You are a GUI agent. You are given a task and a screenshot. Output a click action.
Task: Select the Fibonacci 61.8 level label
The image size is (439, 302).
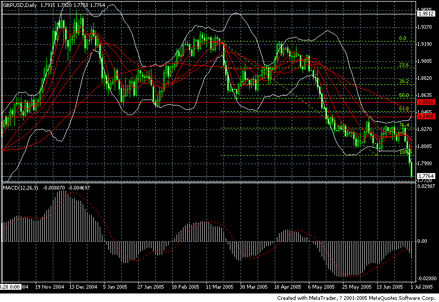coord(404,109)
